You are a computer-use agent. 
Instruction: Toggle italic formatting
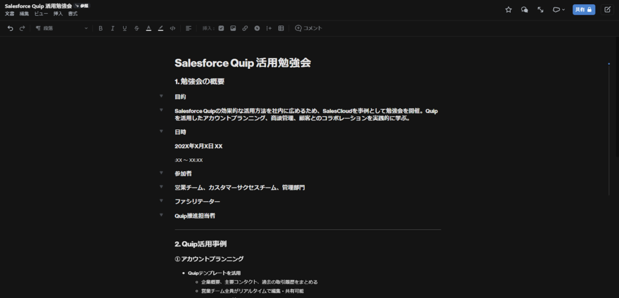click(112, 28)
